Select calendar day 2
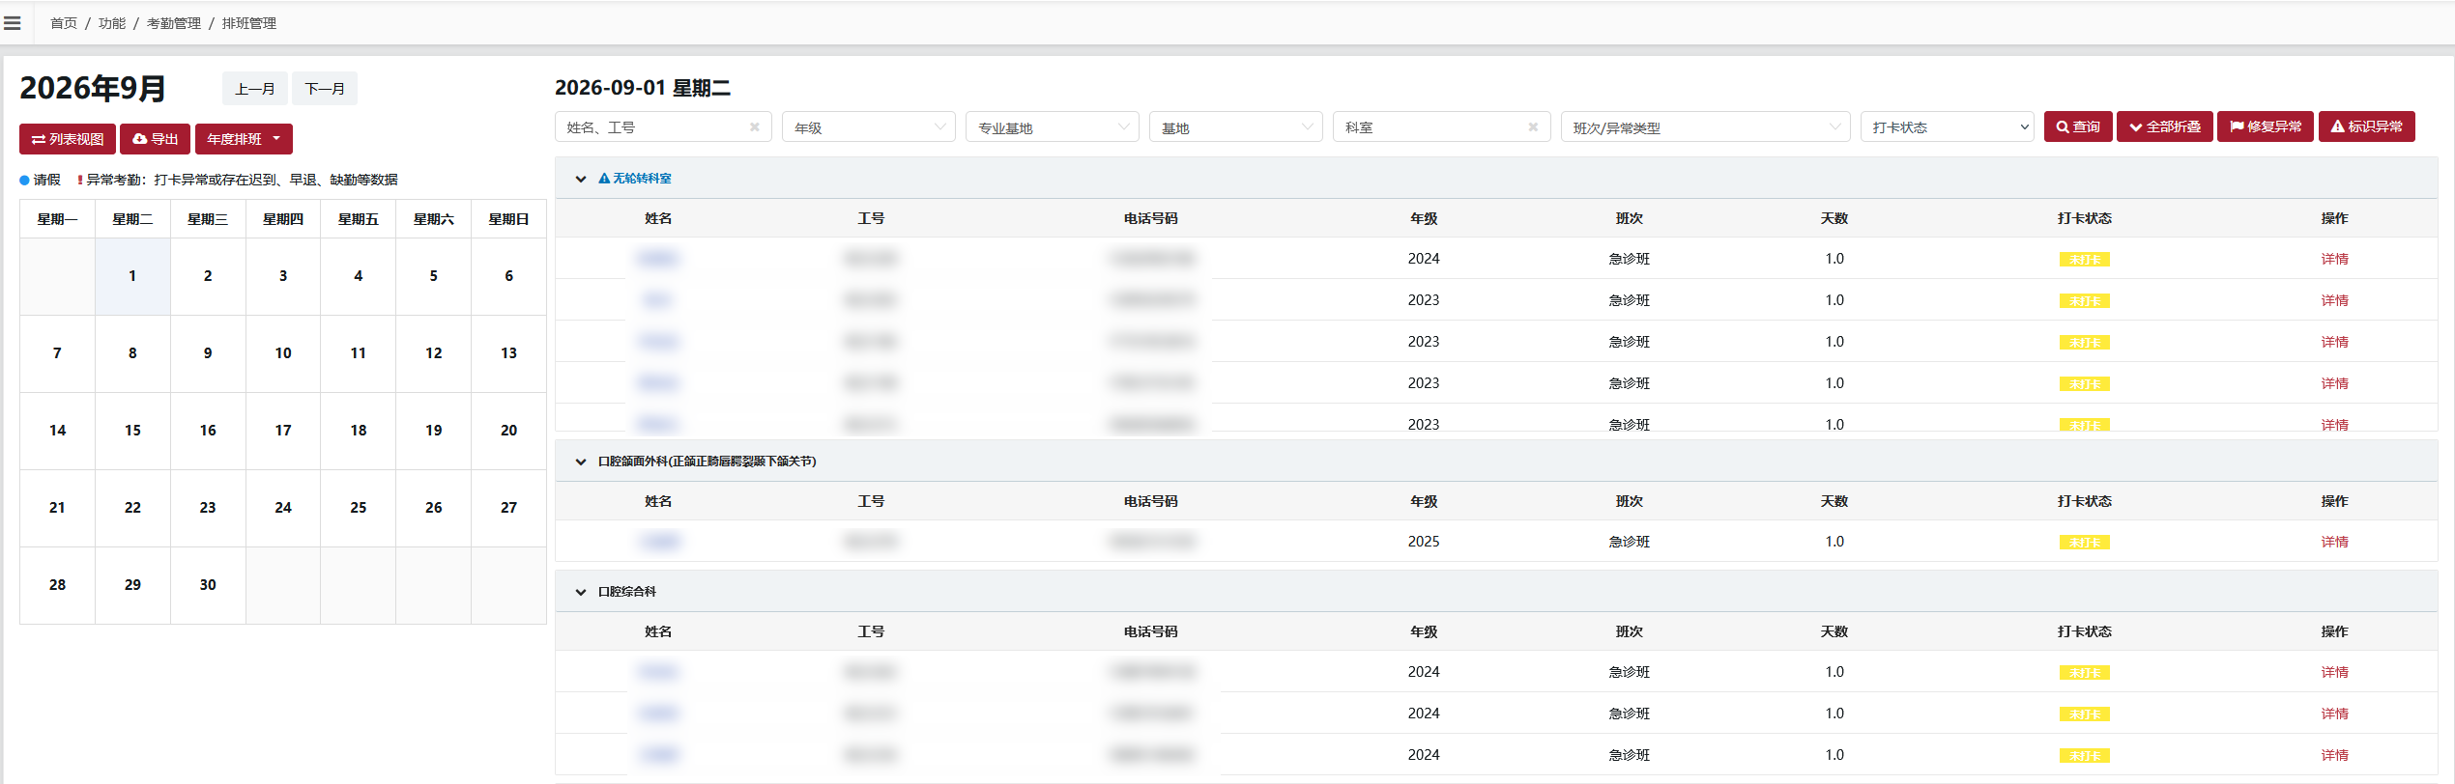 pos(208,276)
